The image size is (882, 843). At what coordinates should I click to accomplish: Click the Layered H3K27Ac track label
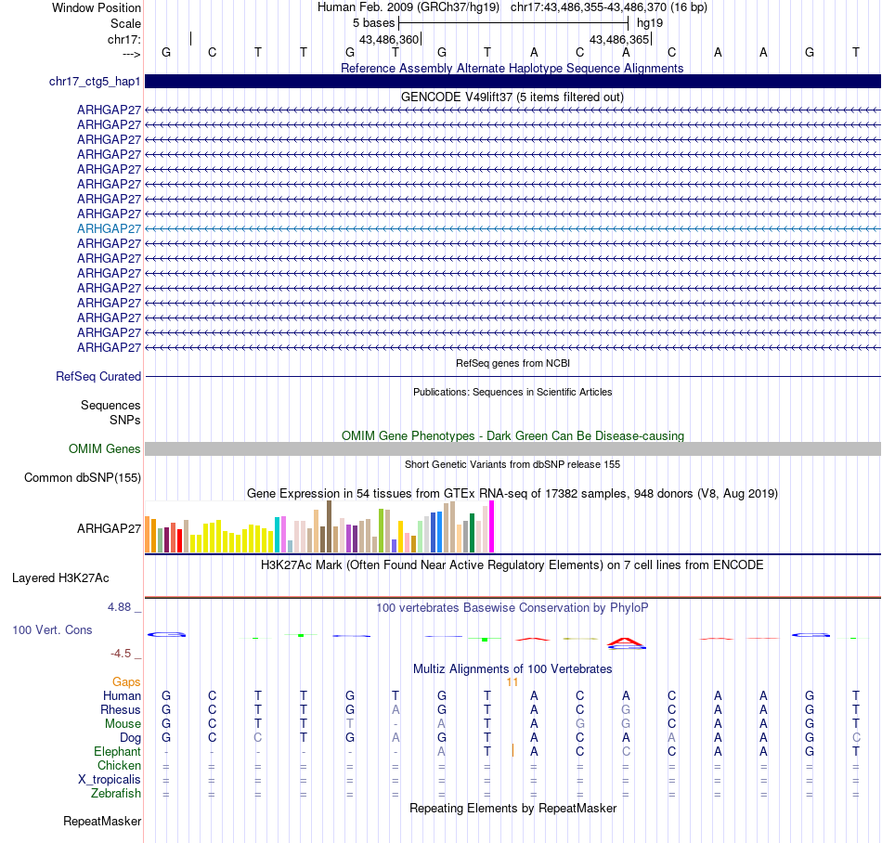tap(60, 578)
